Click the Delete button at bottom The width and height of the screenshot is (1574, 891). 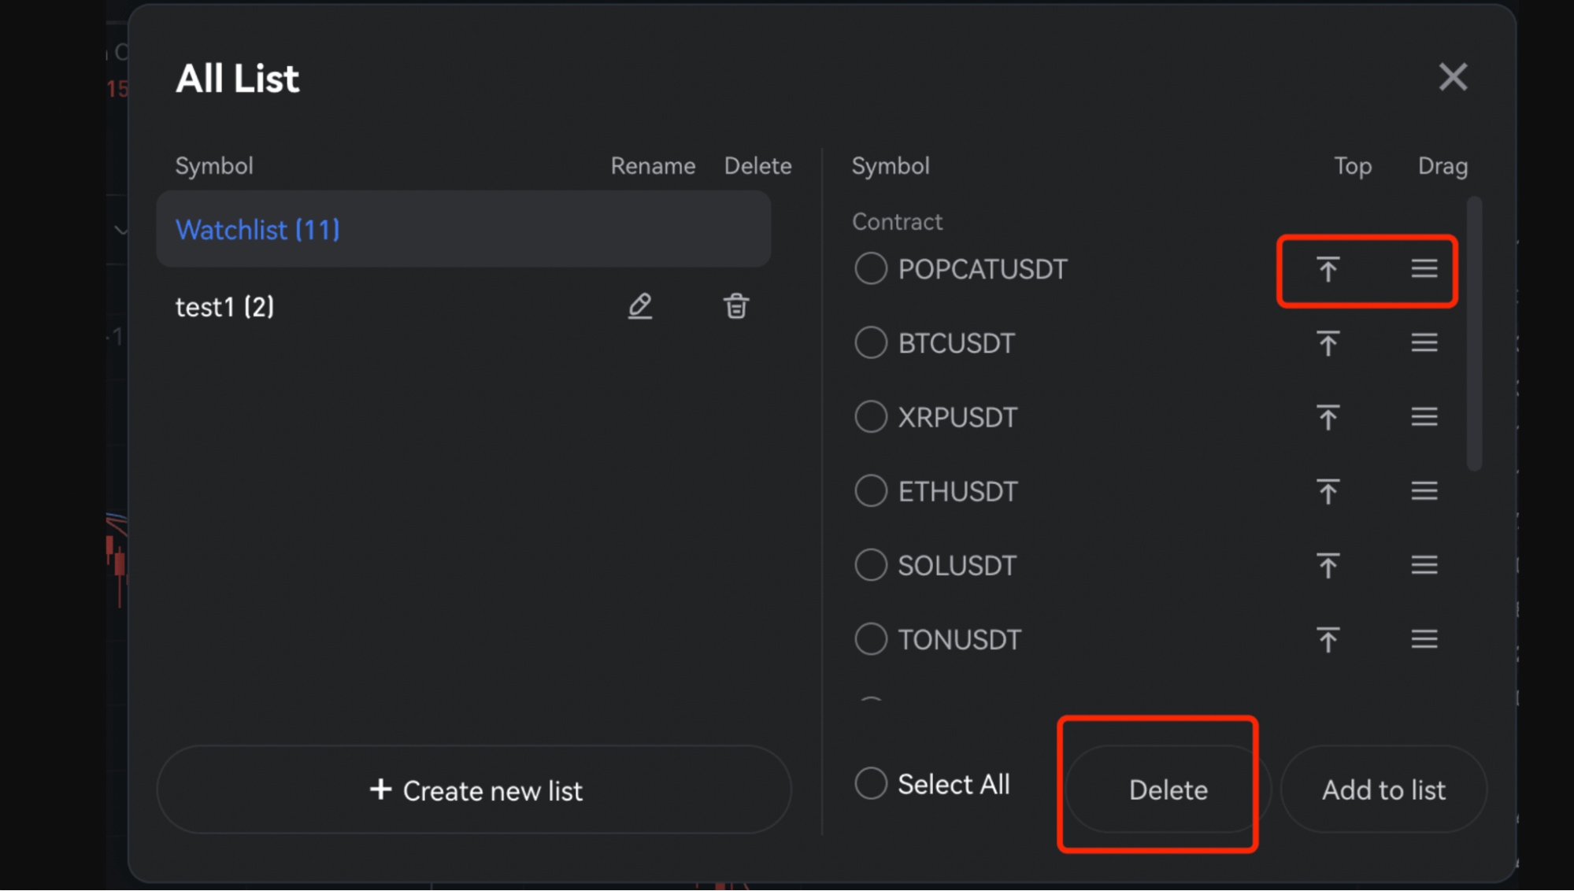pos(1167,789)
